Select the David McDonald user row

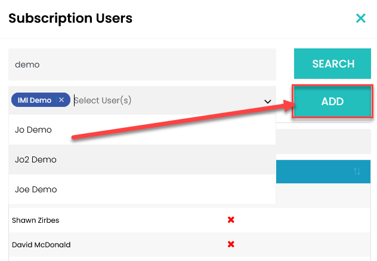40,244
